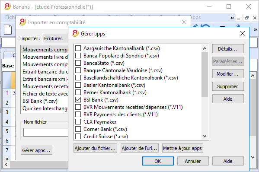Click the Apps menu in Banana menu bar
This screenshot has height=172, width=259.
(x=195, y=17)
